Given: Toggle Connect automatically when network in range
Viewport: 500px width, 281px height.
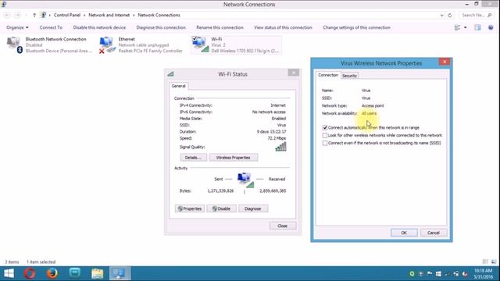Looking at the screenshot, I should coord(325,128).
